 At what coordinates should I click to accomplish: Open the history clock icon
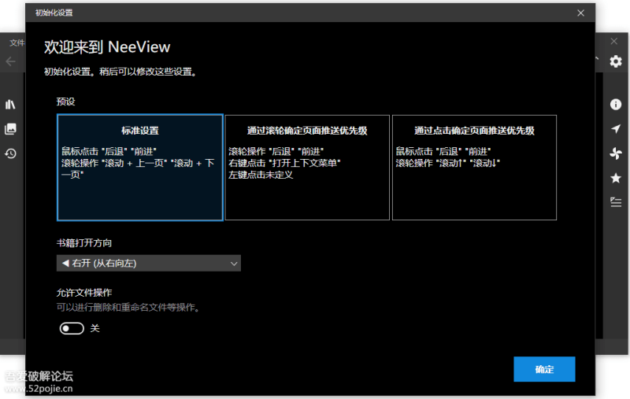10,153
